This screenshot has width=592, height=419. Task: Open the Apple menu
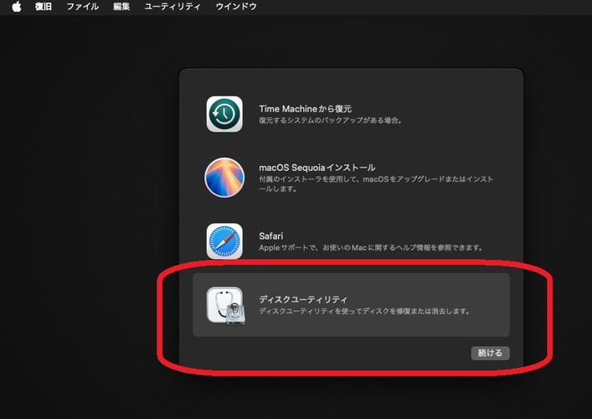(x=17, y=7)
